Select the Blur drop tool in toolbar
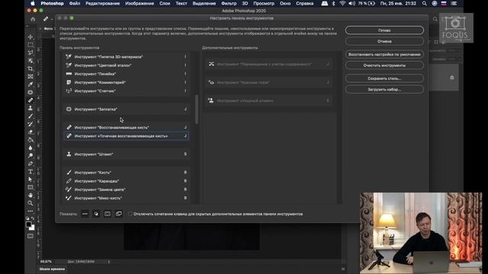 pyautogui.click(x=30, y=148)
